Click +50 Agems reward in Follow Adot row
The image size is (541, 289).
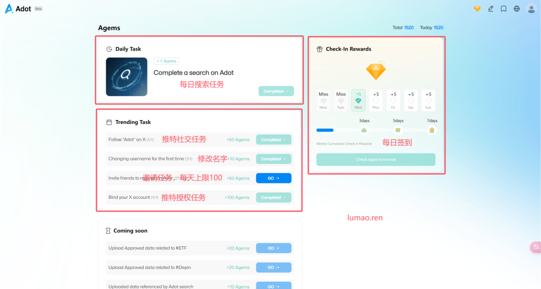[x=238, y=140]
